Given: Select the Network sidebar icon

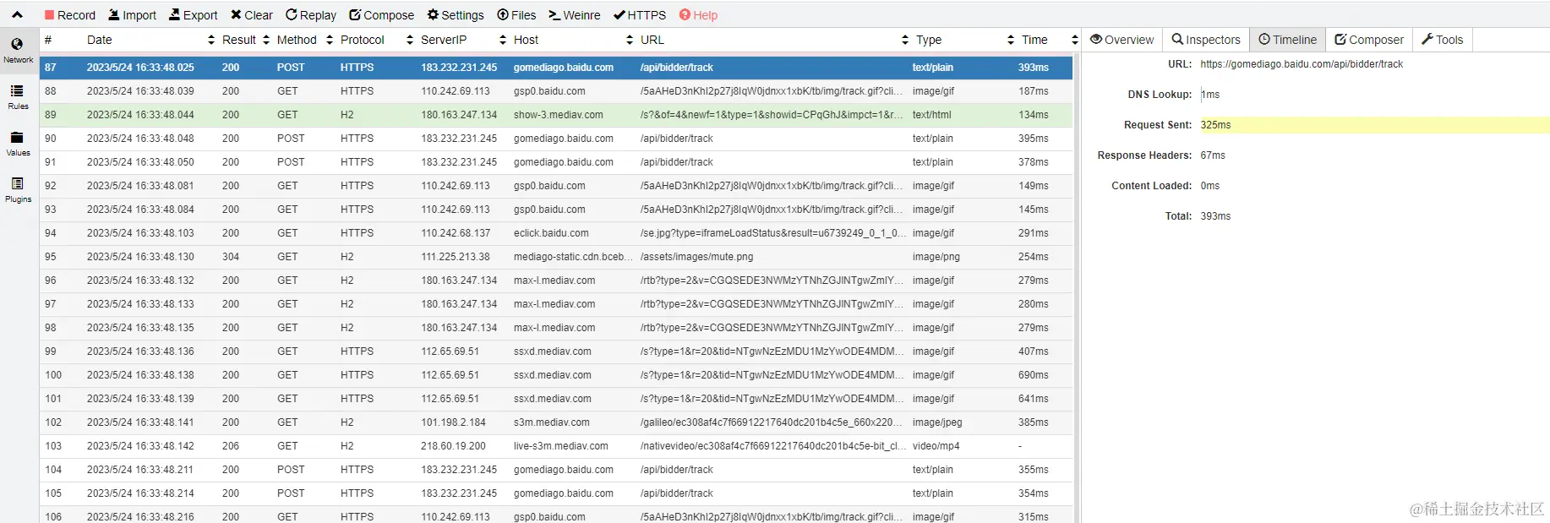Looking at the screenshot, I should click(18, 51).
